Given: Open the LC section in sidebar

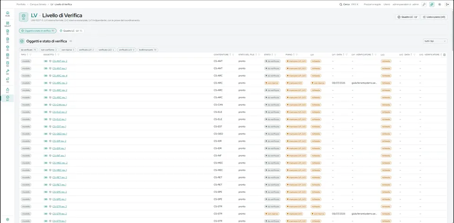Looking at the screenshot, I should (x=8, y=90).
